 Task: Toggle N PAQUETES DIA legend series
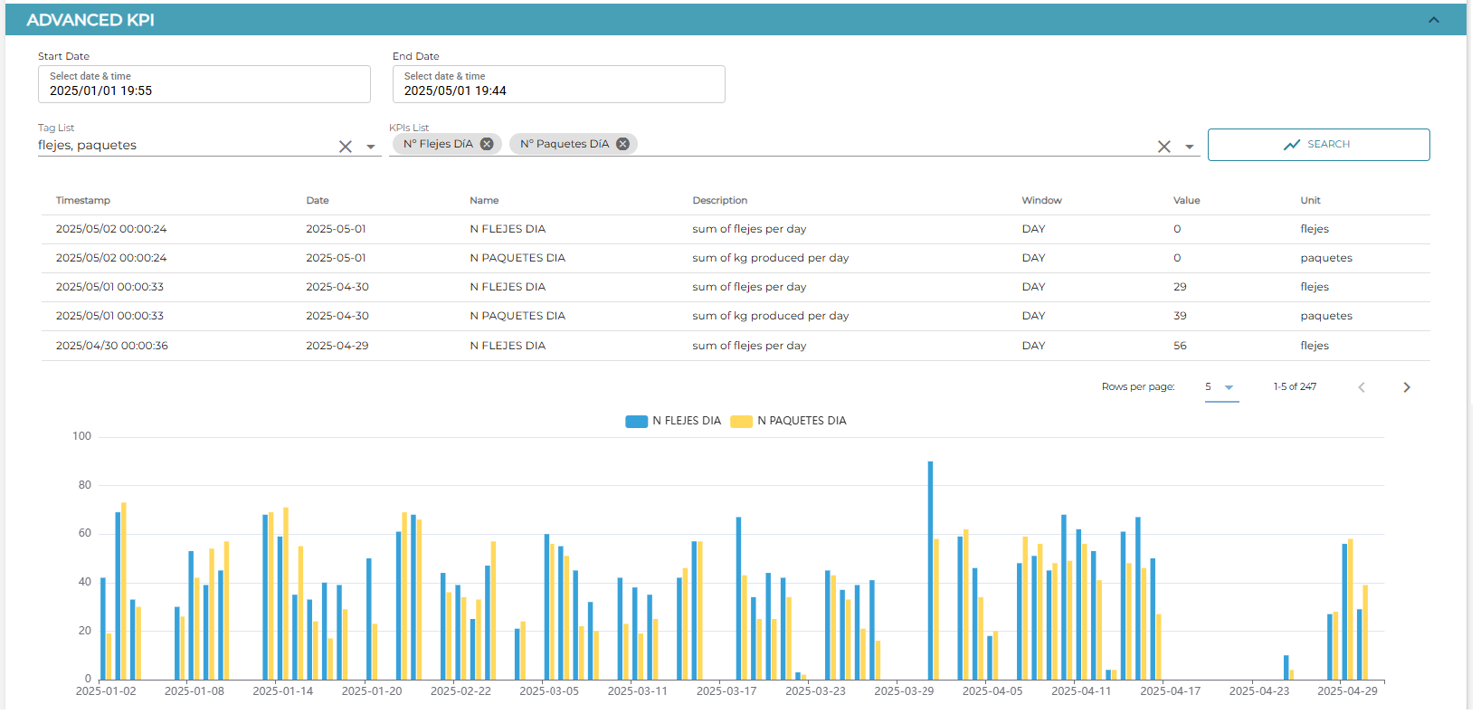[789, 422]
